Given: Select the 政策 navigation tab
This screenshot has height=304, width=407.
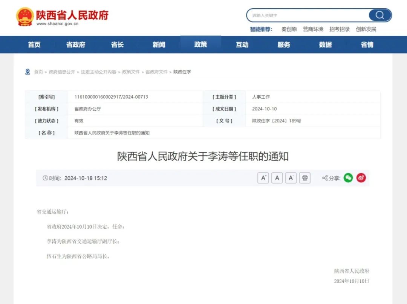Looking at the screenshot, I should (x=200, y=45).
